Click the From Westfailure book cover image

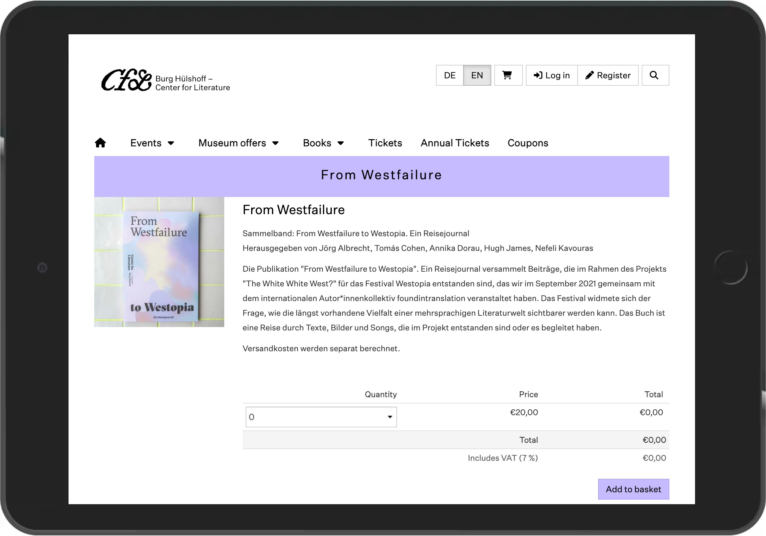point(159,262)
